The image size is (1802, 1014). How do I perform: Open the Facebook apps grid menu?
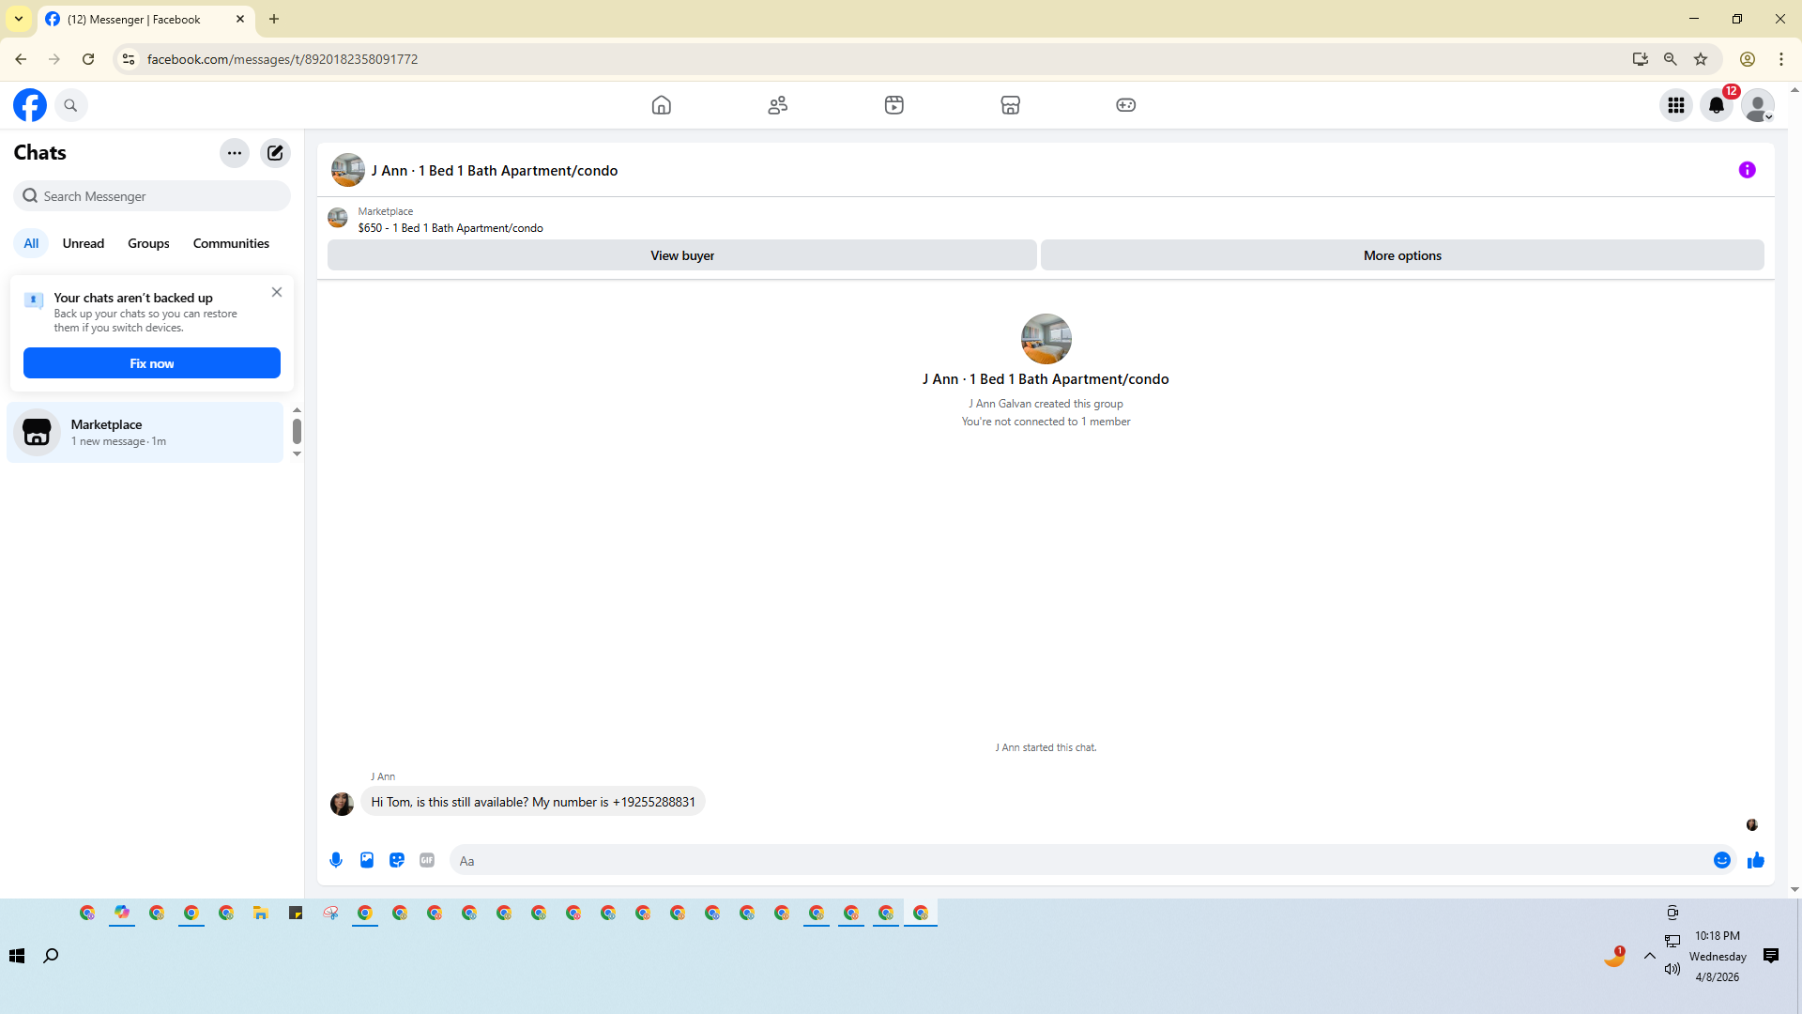point(1675,105)
